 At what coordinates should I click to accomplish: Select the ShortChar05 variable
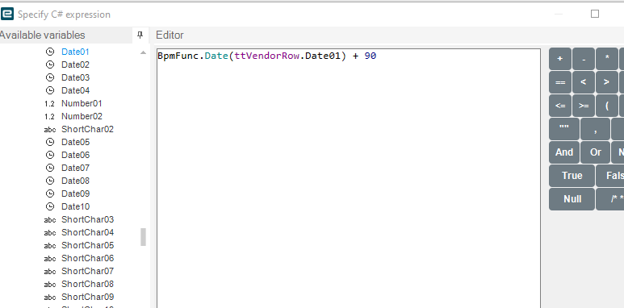click(x=87, y=245)
